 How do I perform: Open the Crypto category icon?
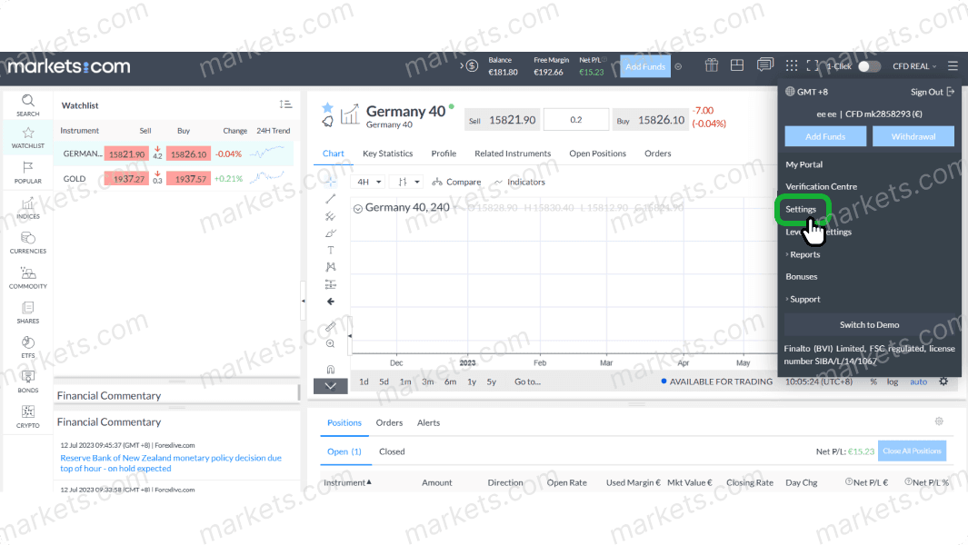tap(28, 417)
